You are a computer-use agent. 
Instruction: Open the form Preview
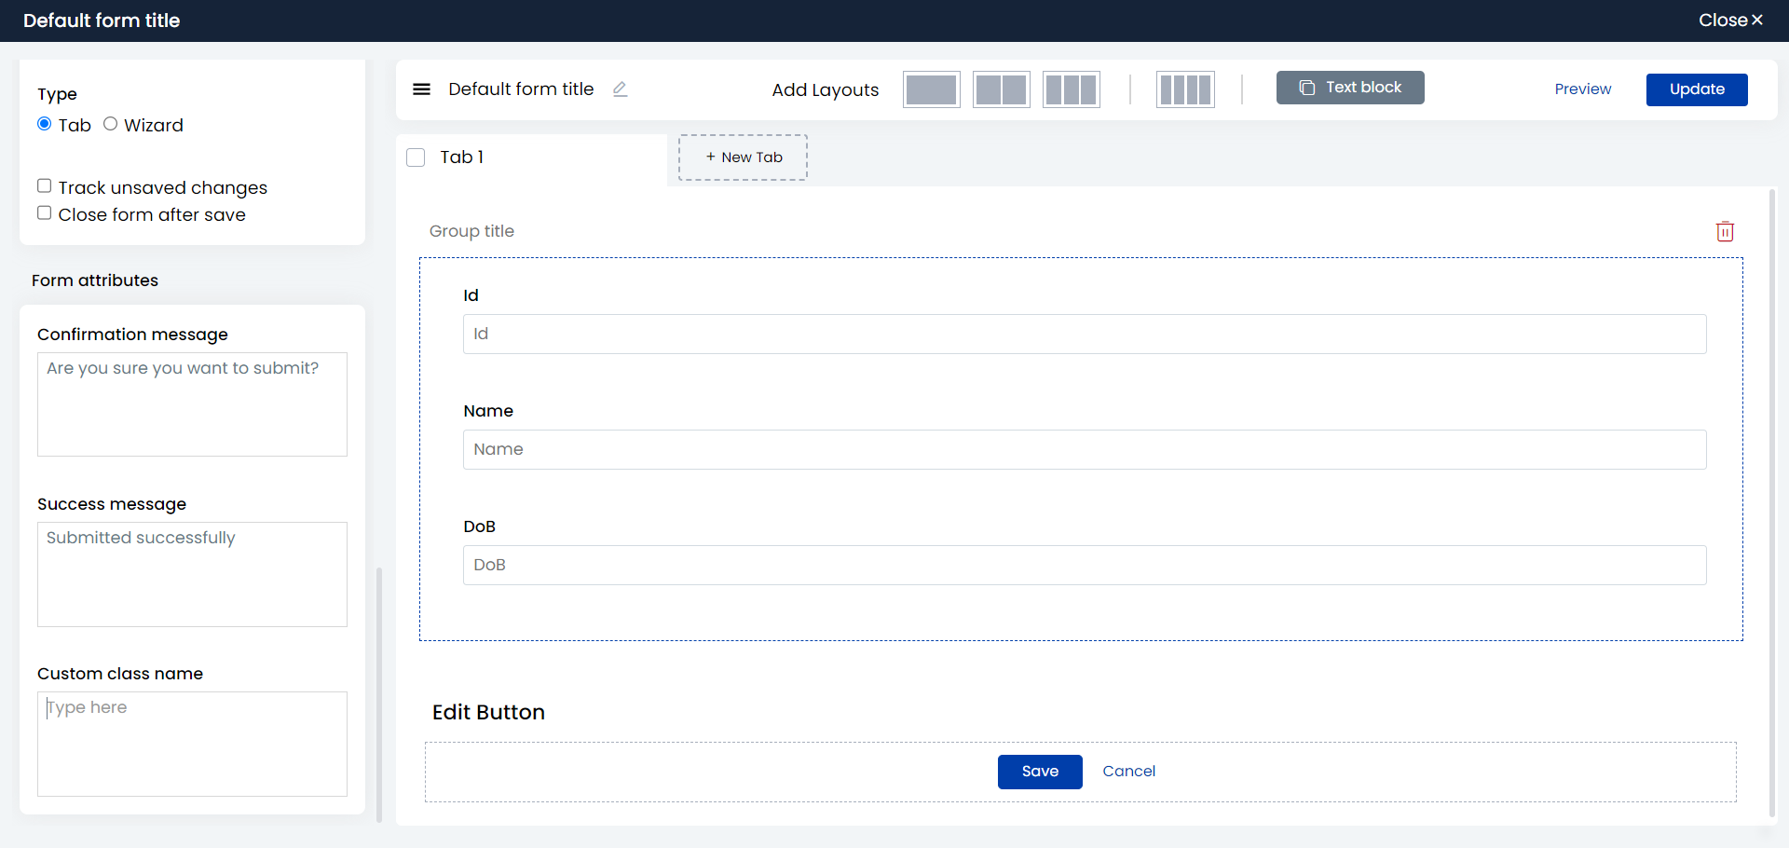pos(1582,89)
